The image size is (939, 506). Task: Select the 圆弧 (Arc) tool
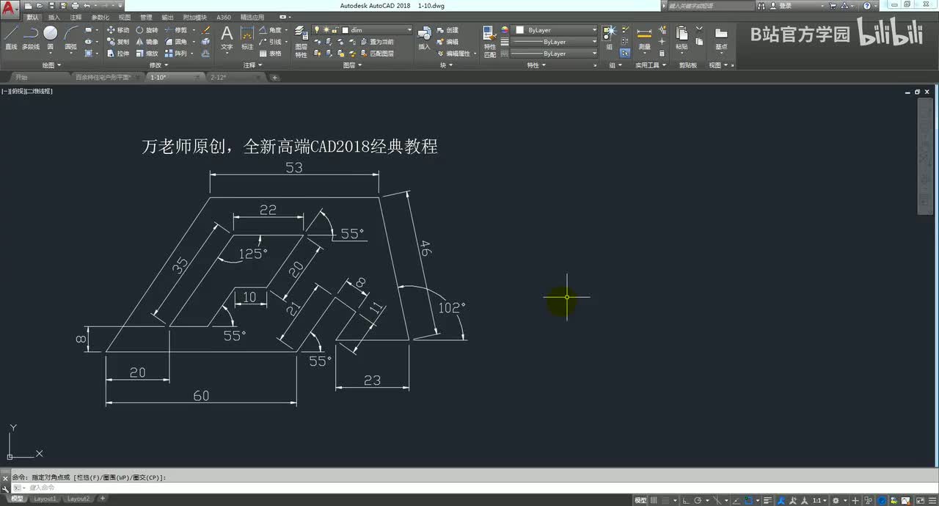click(x=71, y=37)
